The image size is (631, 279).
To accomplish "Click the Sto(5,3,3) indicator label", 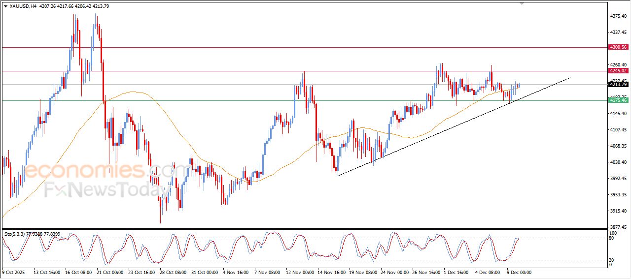I will point(18,234).
